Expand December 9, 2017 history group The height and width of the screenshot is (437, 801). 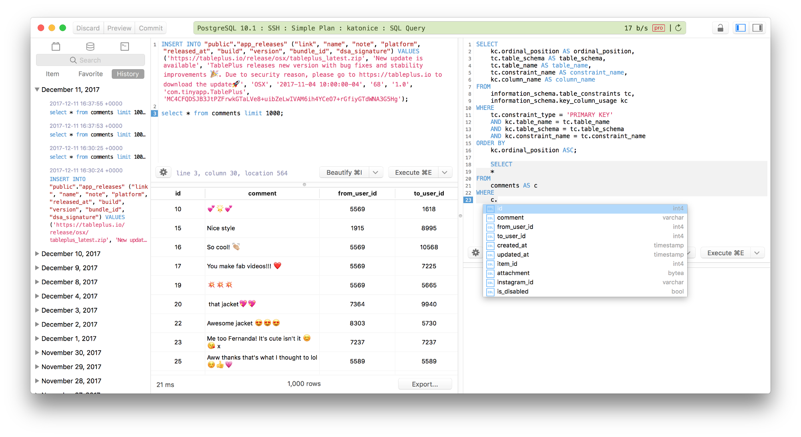37,267
